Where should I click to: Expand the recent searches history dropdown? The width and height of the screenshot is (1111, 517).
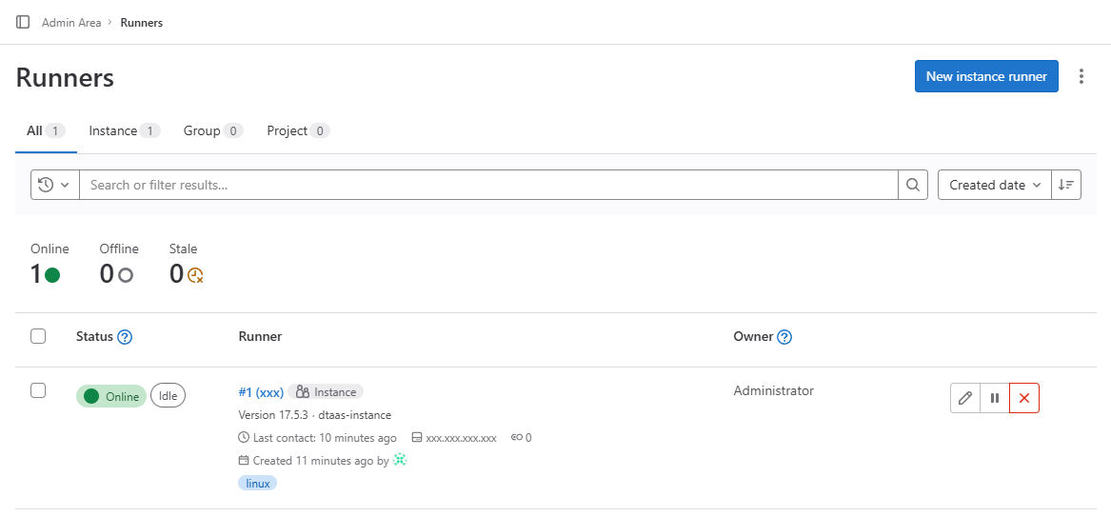click(54, 185)
